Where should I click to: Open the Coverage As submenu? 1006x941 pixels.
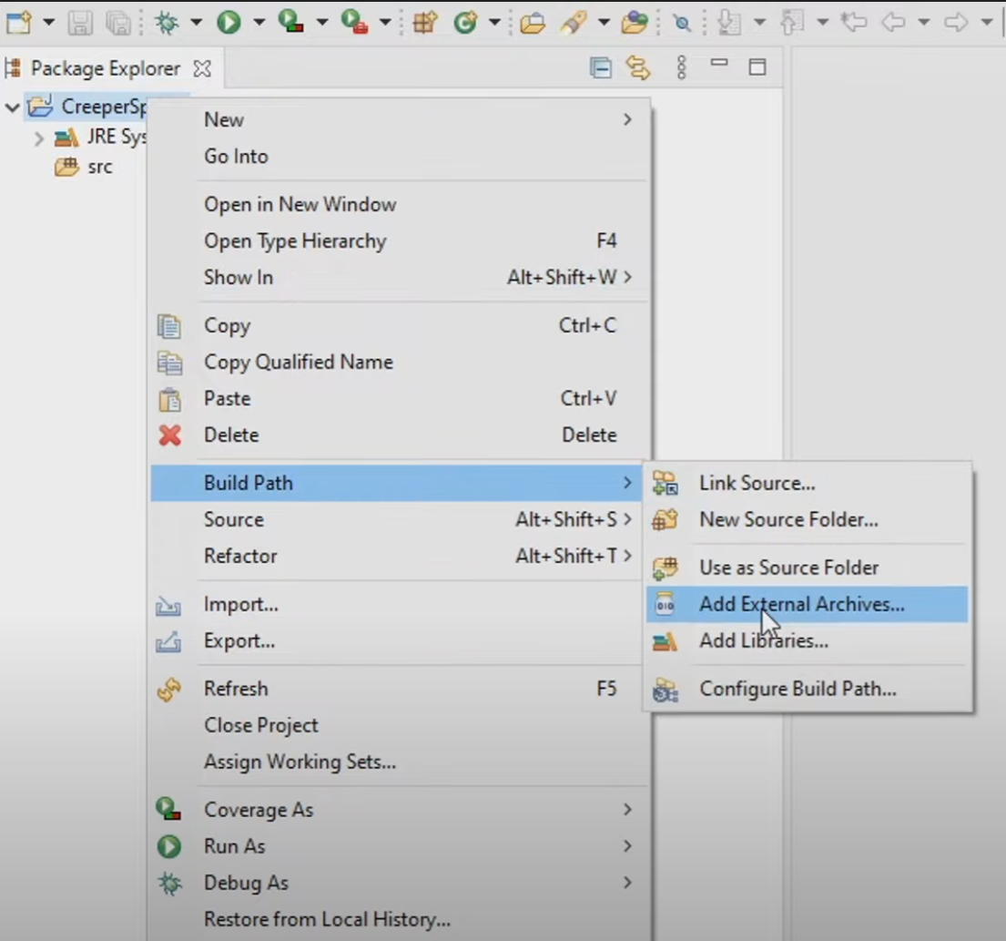point(399,810)
